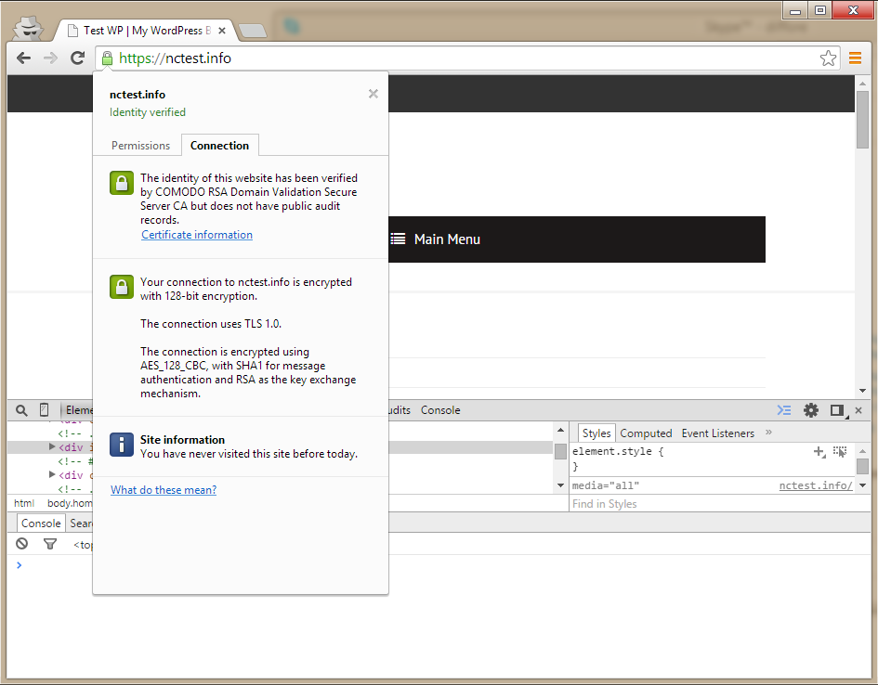Toggle device mode icon in DevTools
Screen dimensions: 878x685
[x=45, y=410]
